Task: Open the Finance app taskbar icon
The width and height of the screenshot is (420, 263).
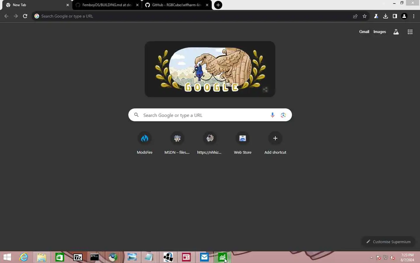Action: tap(223, 257)
